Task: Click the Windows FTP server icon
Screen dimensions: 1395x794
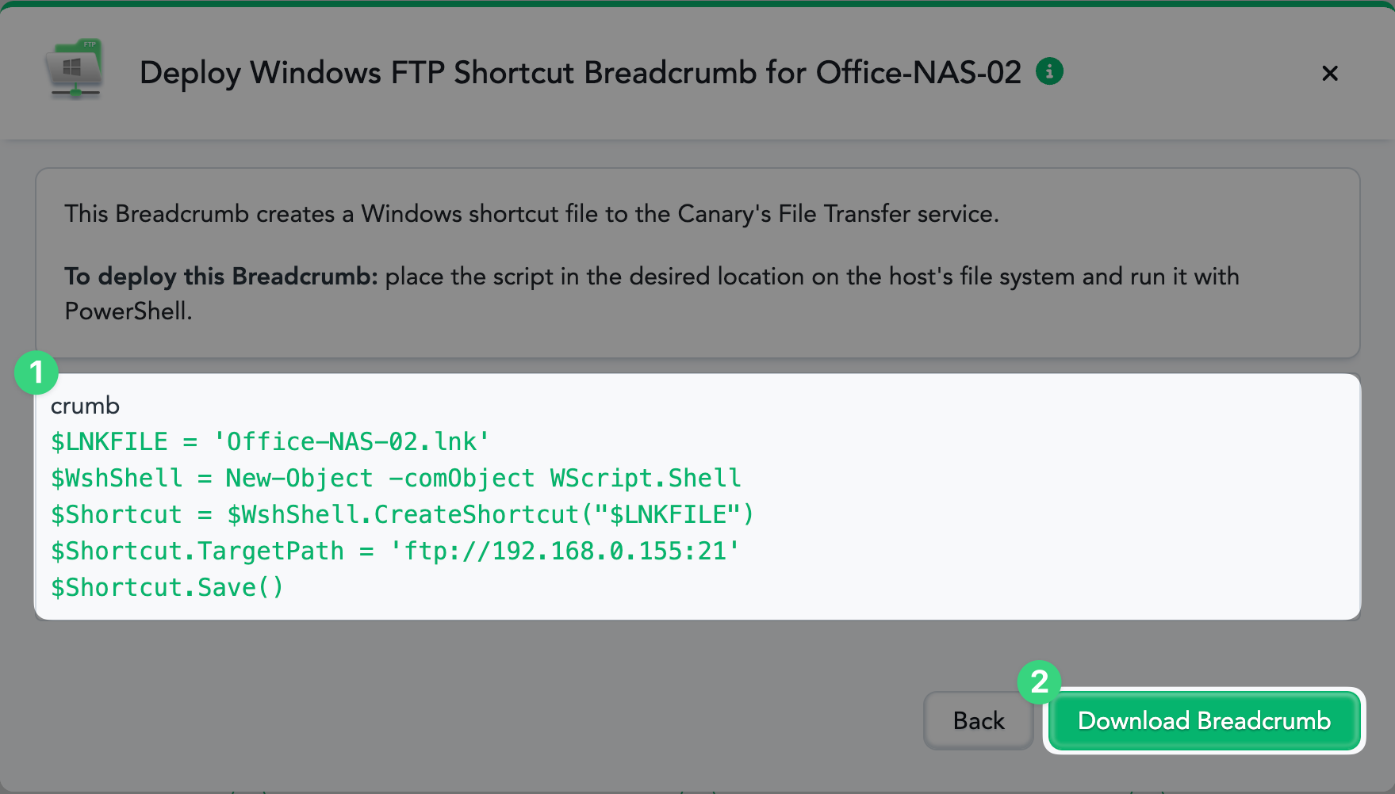Action: 75,69
